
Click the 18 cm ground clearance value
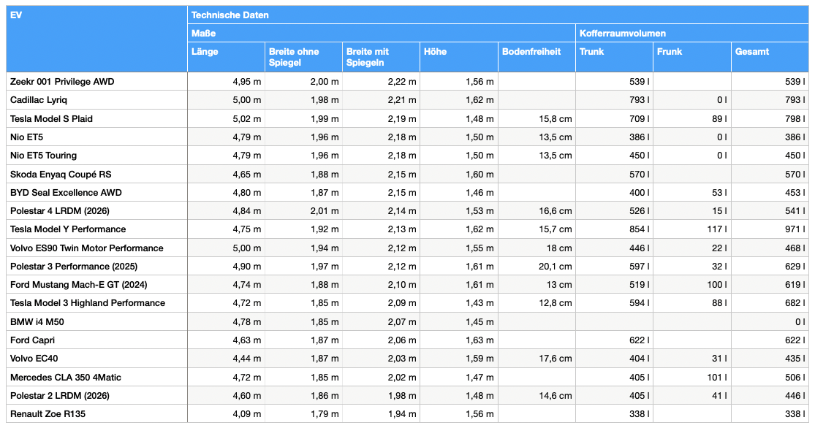(x=558, y=248)
